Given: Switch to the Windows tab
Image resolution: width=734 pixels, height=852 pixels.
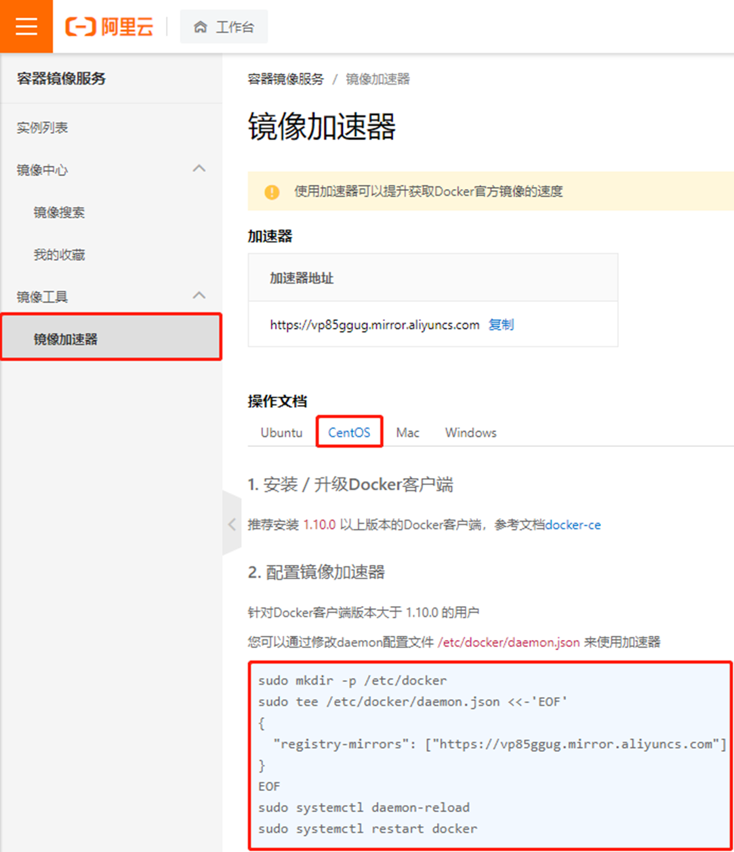Looking at the screenshot, I should (x=470, y=433).
